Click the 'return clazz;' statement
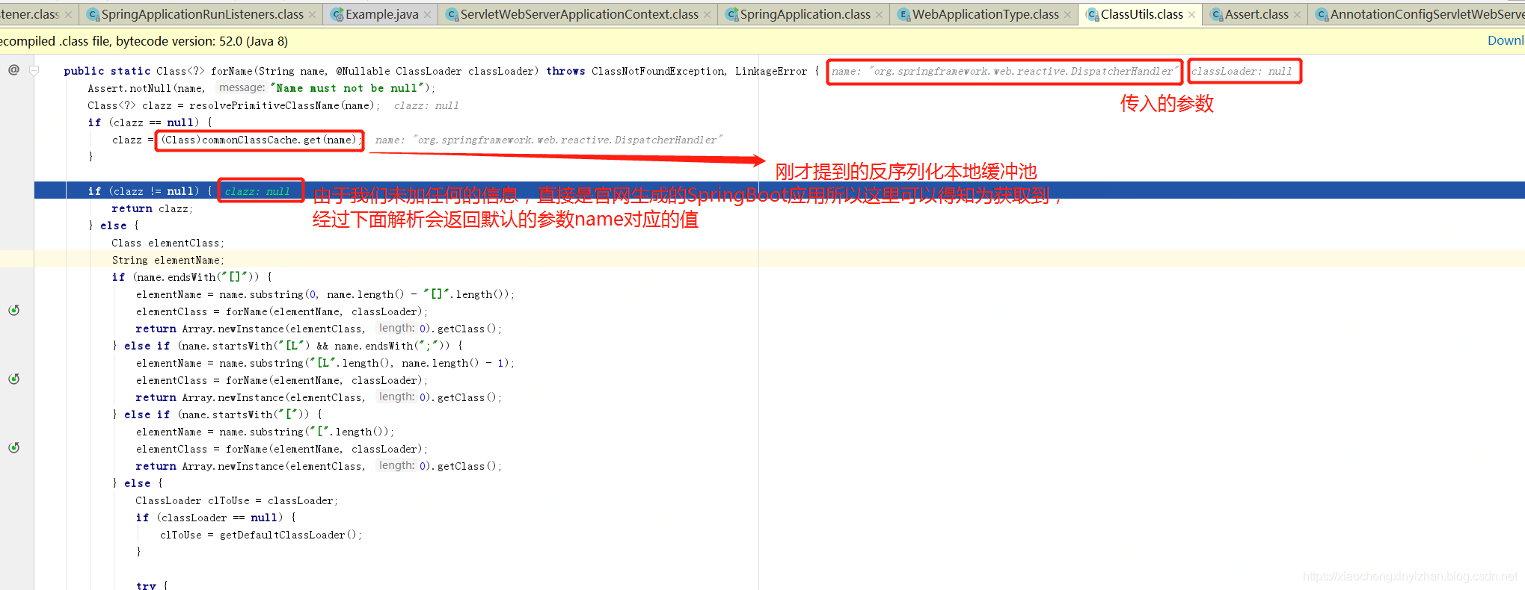This screenshot has width=1525, height=590. (x=152, y=208)
